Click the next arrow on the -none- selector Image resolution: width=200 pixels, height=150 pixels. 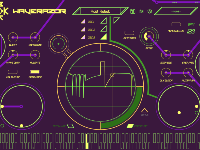point(193,11)
